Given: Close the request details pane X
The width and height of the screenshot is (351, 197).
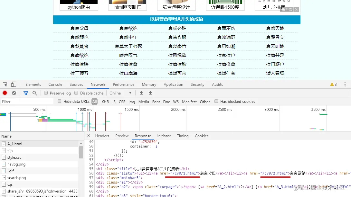Looking at the screenshot, I should coord(89,136).
